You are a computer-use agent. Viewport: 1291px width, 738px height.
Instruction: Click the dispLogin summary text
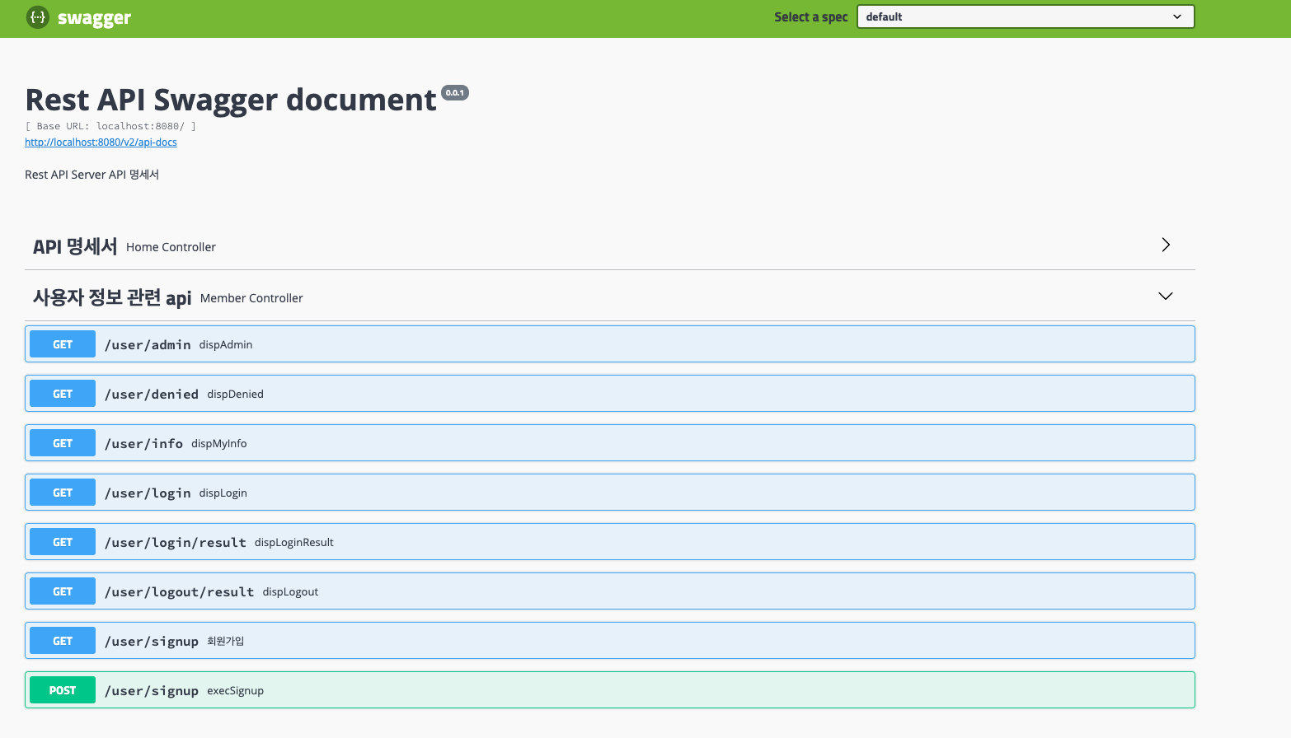point(223,493)
